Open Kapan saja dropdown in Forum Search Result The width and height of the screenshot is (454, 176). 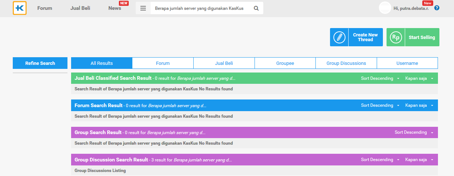click(x=419, y=105)
